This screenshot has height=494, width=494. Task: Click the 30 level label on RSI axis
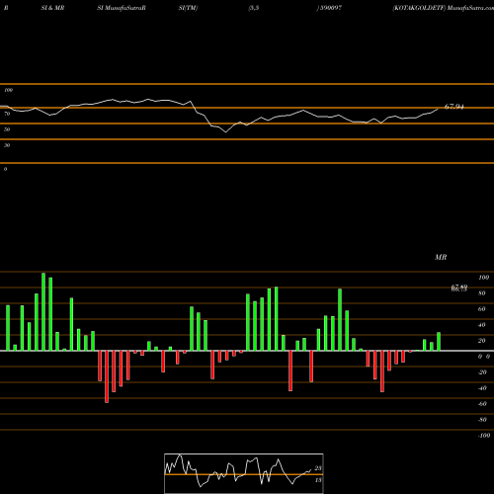point(7,145)
